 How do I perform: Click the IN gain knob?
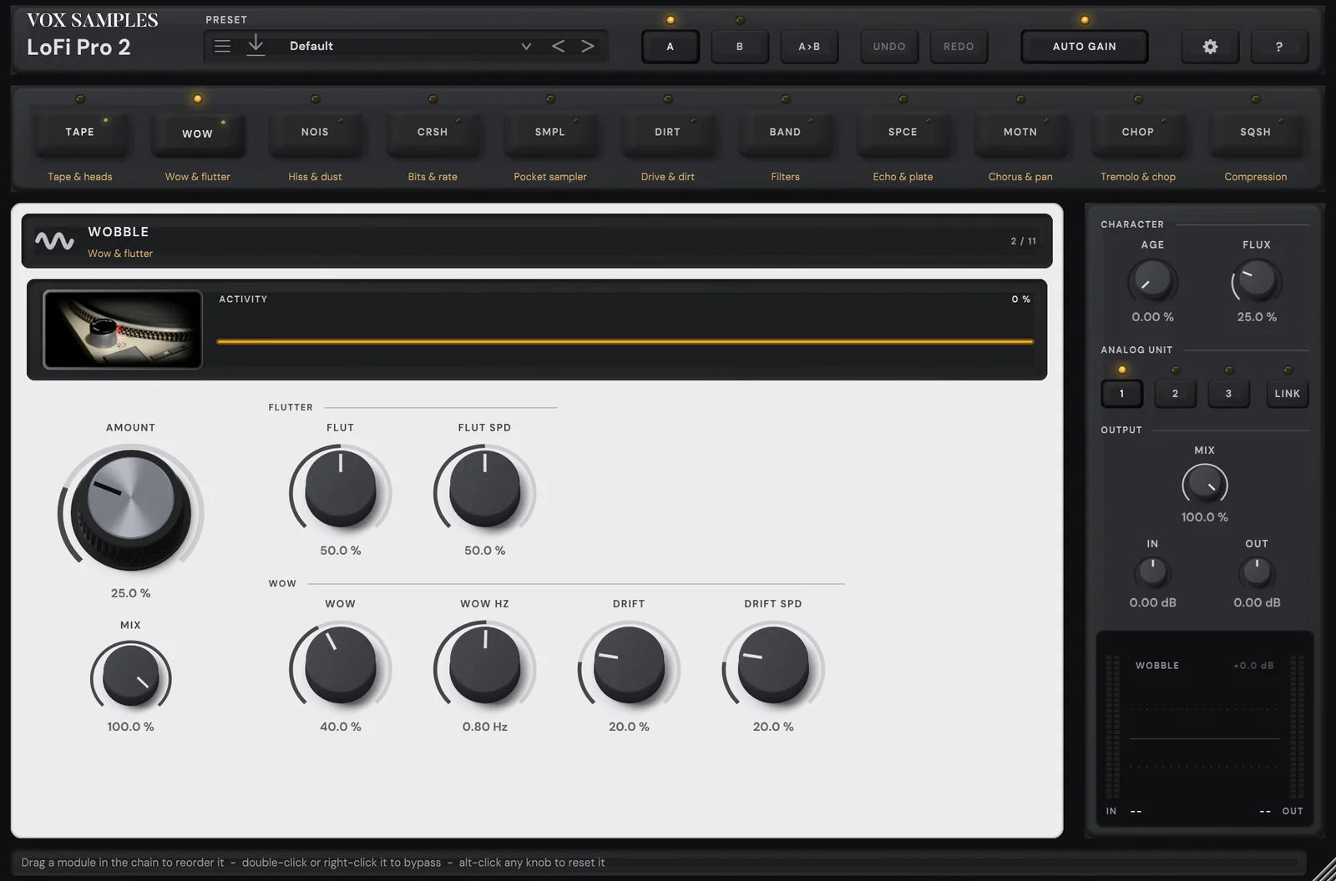pos(1152,572)
